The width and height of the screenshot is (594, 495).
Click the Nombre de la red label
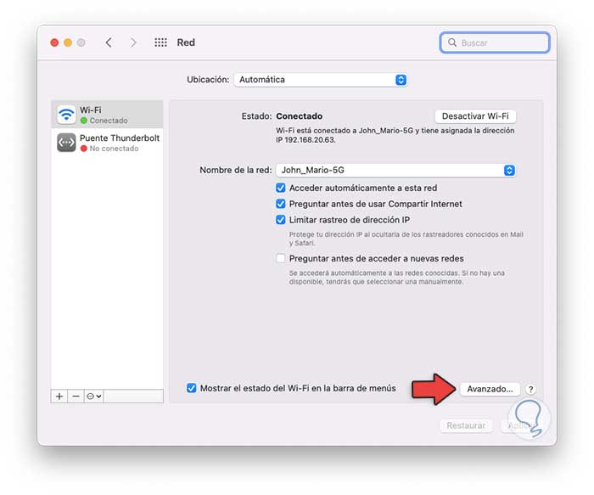coord(236,170)
